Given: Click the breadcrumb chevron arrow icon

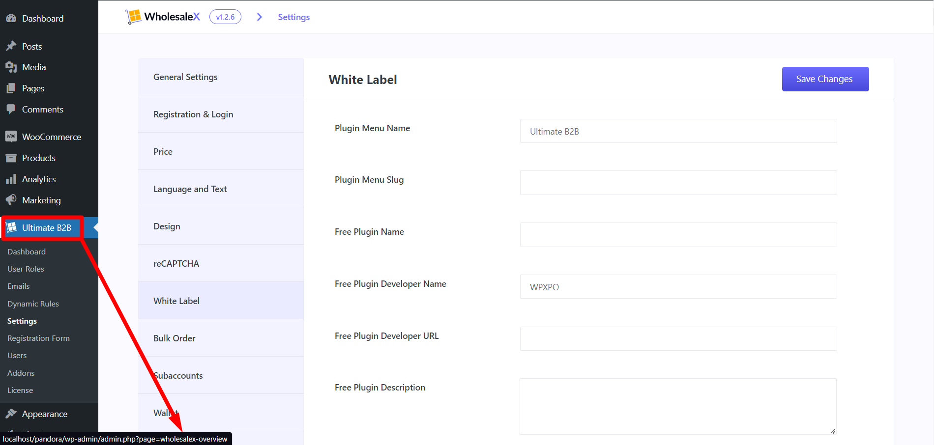Looking at the screenshot, I should click(260, 17).
